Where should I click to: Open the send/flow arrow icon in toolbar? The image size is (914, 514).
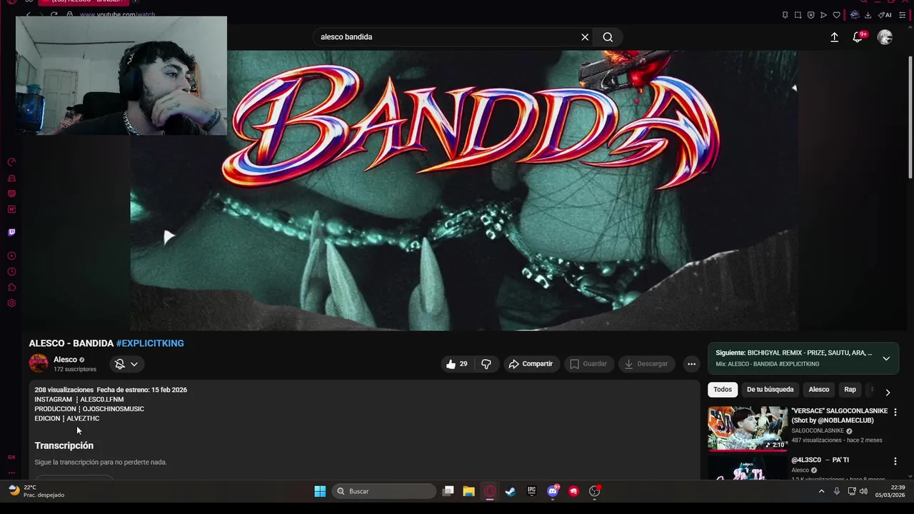tap(823, 15)
